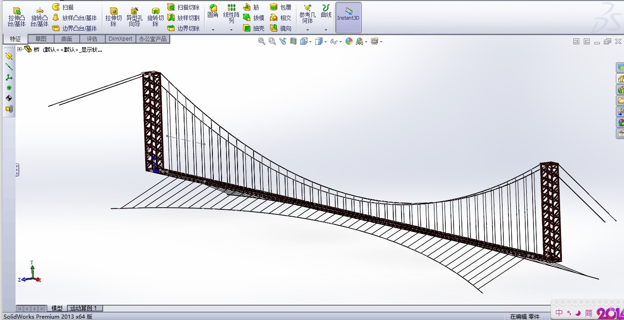Screen dimensions: 624x320
Task: Expand the 参考几何体 reference geometry dropdown
Action: coord(307,30)
